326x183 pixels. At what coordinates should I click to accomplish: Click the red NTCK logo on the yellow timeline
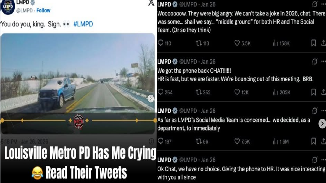79,121
